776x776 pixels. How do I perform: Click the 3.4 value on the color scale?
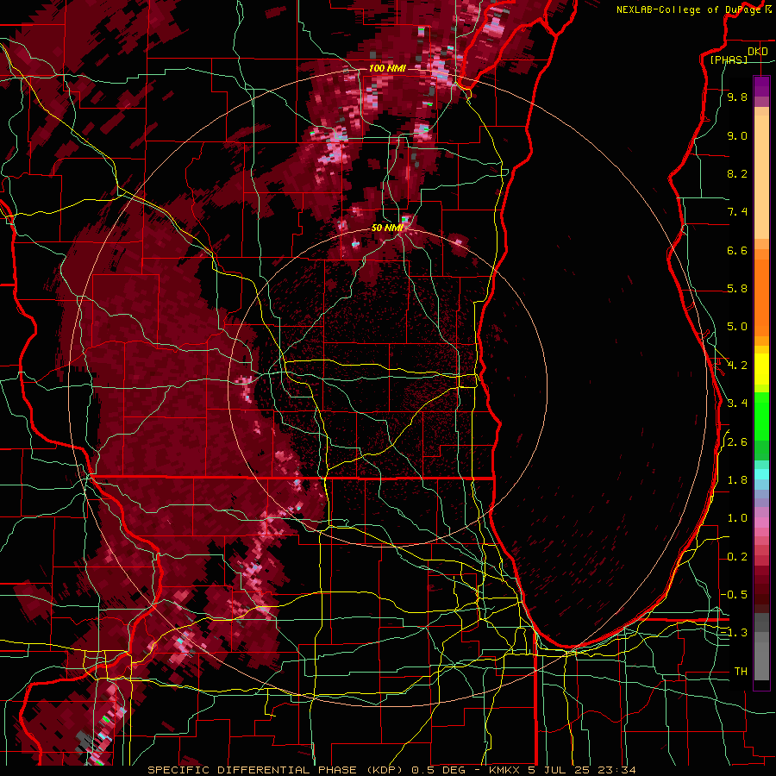tap(737, 404)
